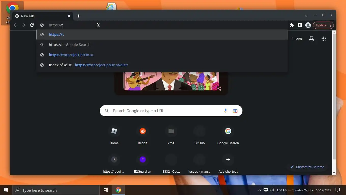
Task: Click the vertical scrollbar down arrow
Action: [334, 173]
